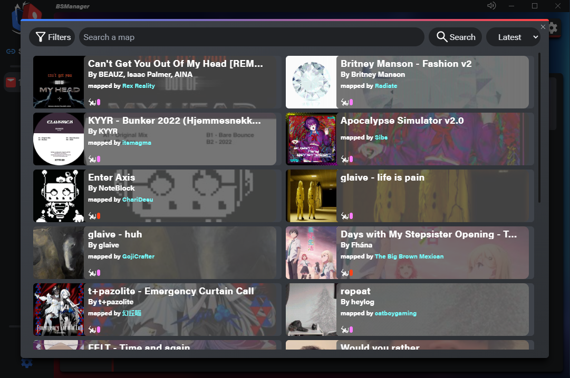570x378 pixels.
Task: Click the Search a map input field
Action: click(252, 37)
